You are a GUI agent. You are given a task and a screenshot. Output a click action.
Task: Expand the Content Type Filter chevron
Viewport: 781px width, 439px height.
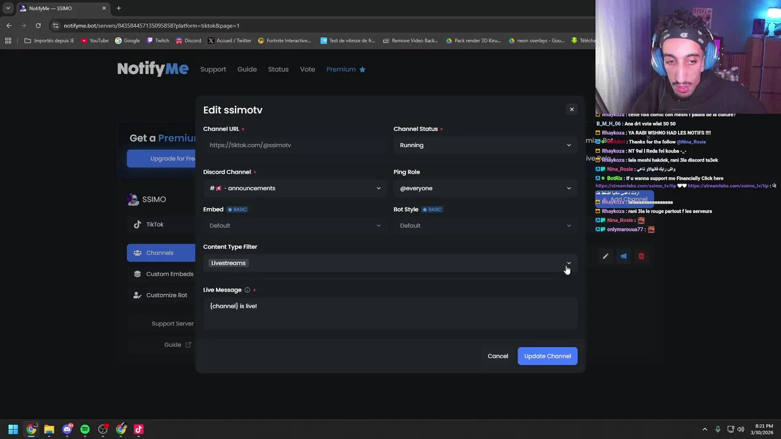569,263
